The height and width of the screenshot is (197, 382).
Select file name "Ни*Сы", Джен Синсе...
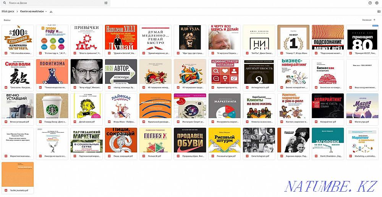tap(262, 53)
